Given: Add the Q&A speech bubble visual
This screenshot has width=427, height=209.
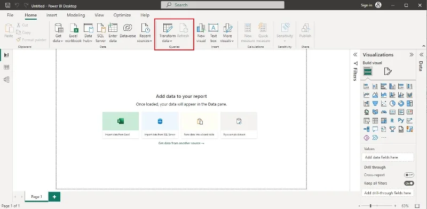Looking at the screenshot, I should pos(375,129).
